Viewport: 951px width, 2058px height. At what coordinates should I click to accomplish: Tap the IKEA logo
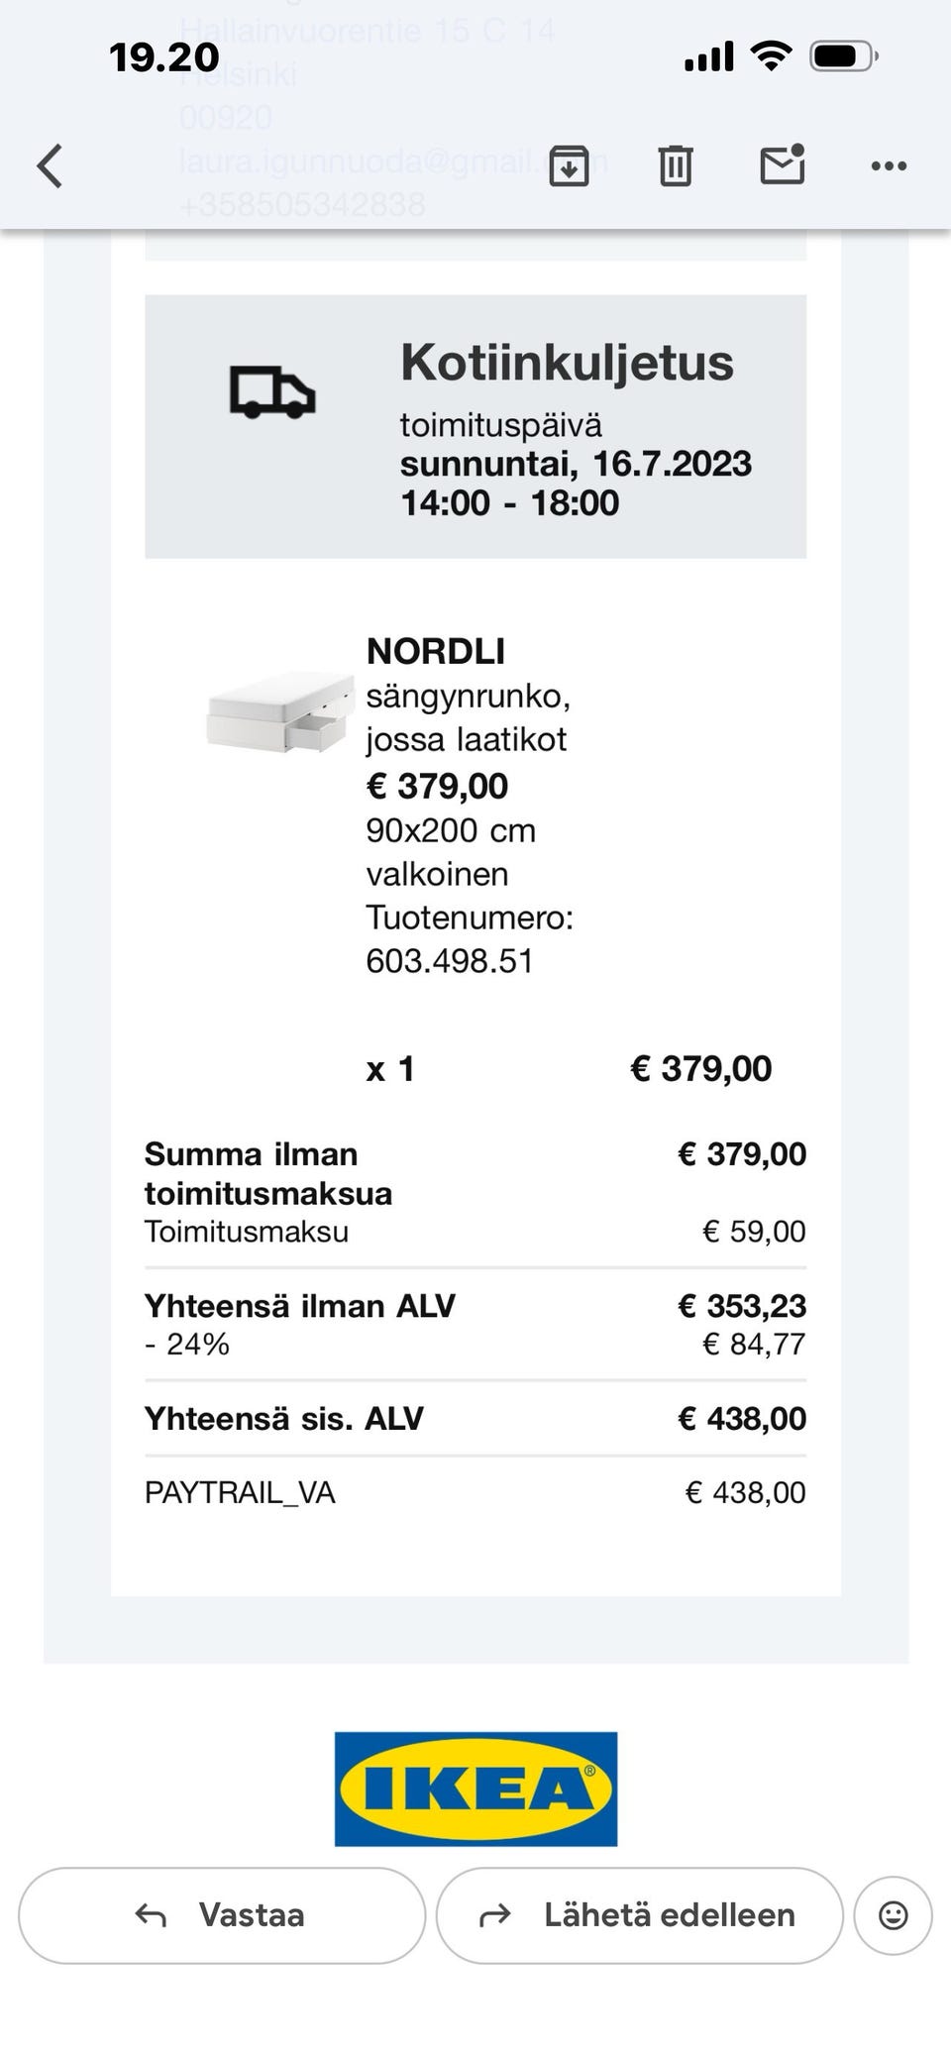coord(475,1788)
